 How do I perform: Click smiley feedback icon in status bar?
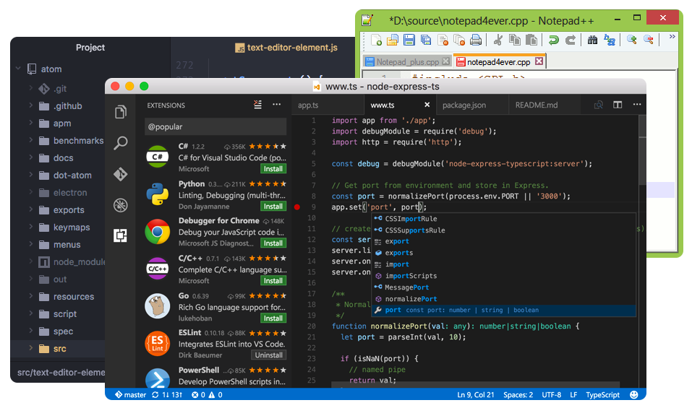pyautogui.click(x=634, y=395)
